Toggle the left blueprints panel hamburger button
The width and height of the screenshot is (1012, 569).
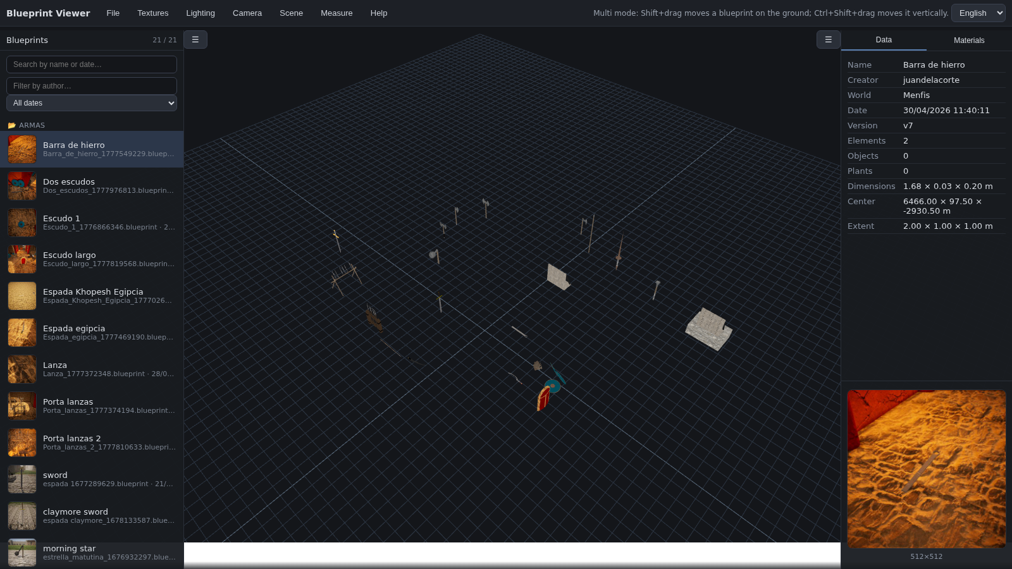195,40
